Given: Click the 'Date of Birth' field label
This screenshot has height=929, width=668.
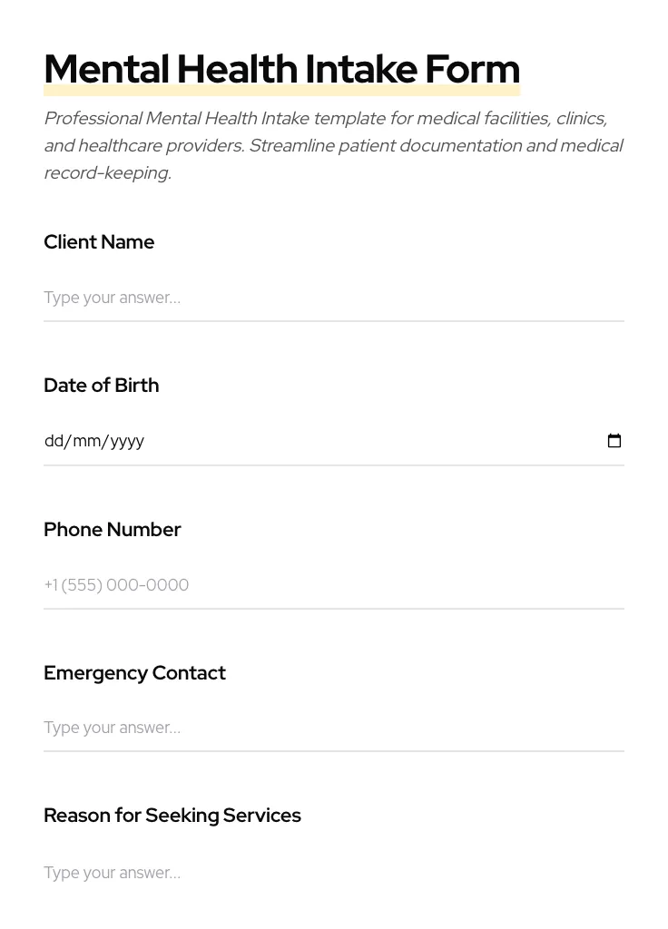Looking at the screenshot, I should pyautogui.click(x=101, y=386).
